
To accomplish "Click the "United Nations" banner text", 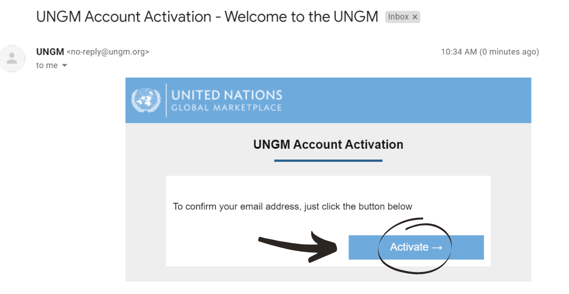I will (x=226, y=95).
